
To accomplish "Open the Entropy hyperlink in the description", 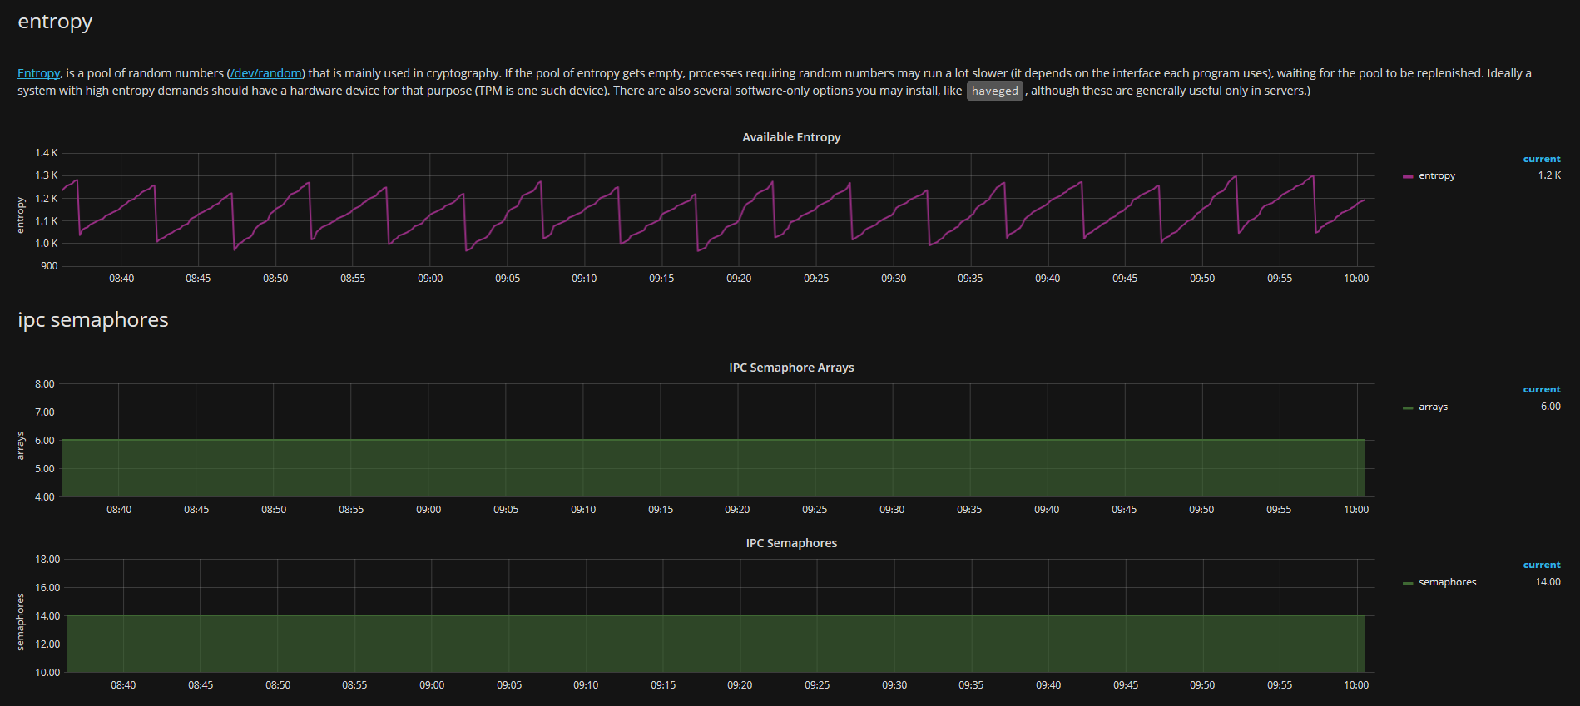I will [39, 73].
